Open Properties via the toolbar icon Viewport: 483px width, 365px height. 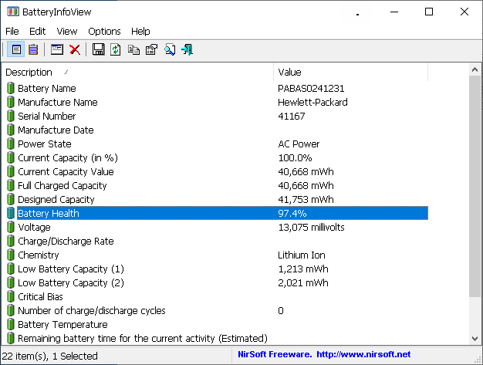click(151, 50)
